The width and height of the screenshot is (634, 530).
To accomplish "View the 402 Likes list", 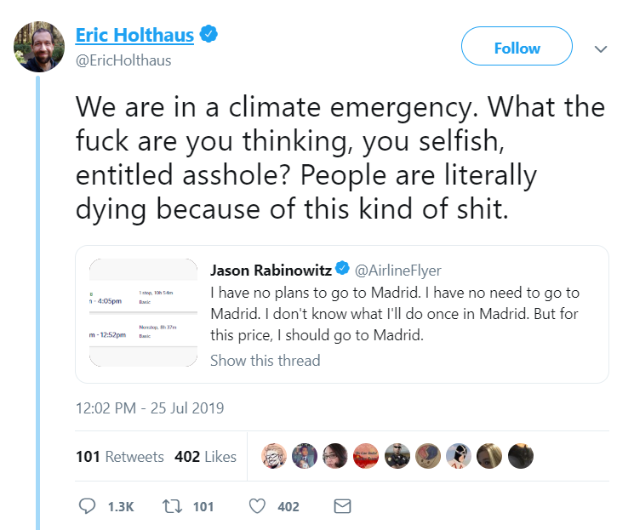I will coord(205,457).
